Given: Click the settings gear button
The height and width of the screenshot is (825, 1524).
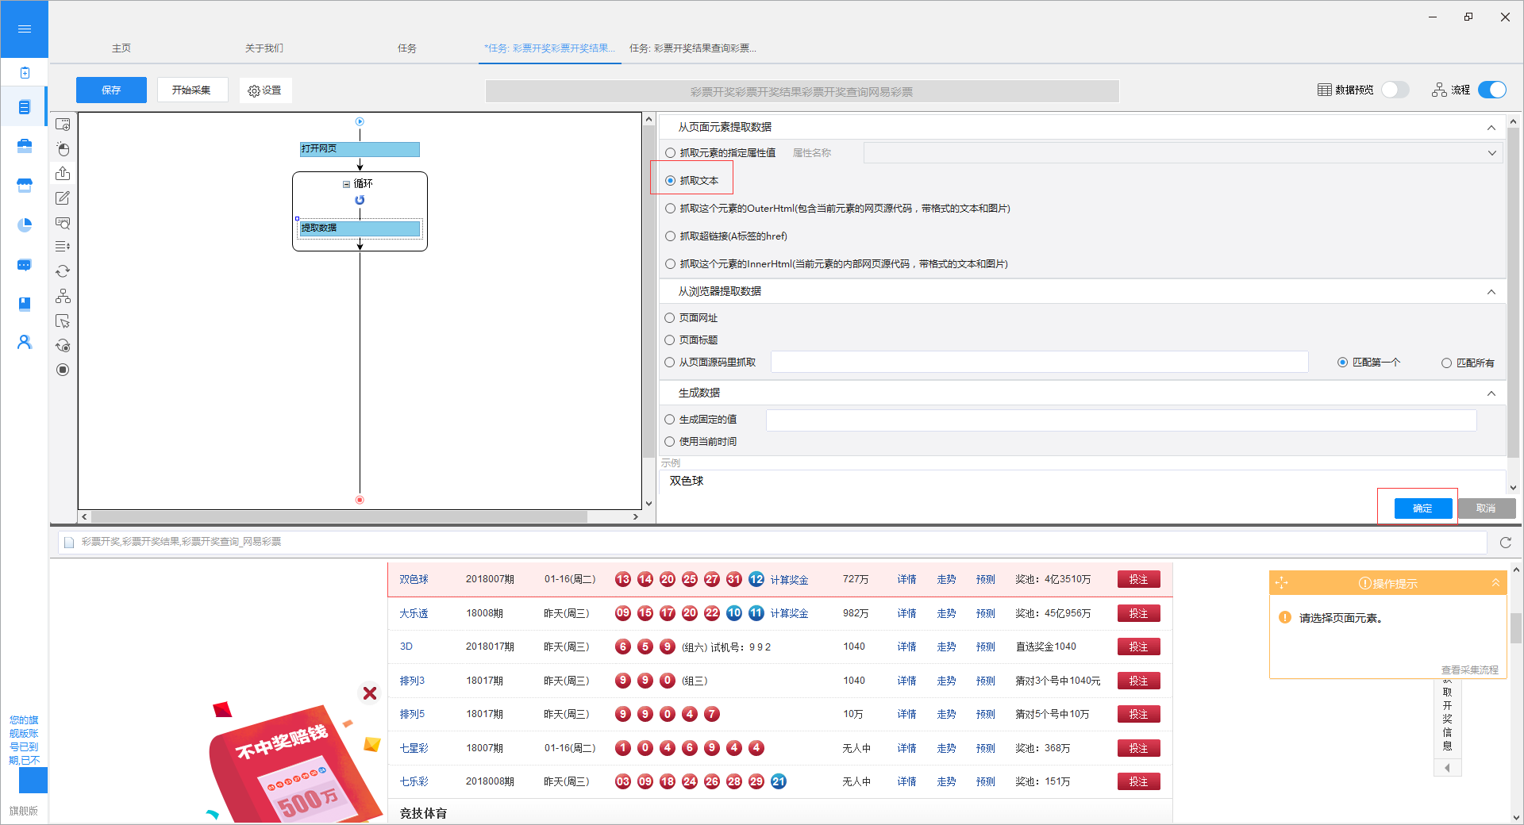Looking at the screenshot, I should 265,90.
